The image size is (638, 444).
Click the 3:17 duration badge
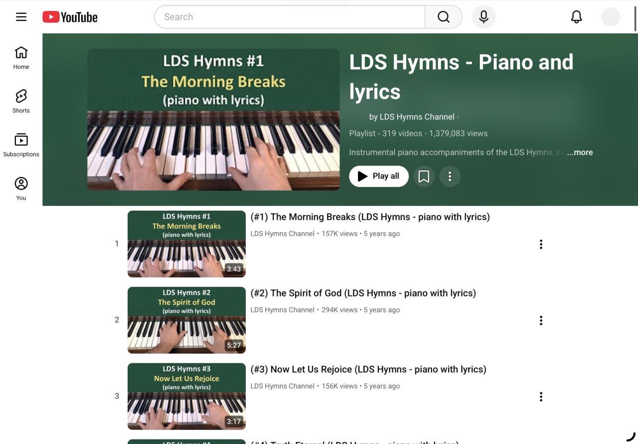(x=234, y=422)
